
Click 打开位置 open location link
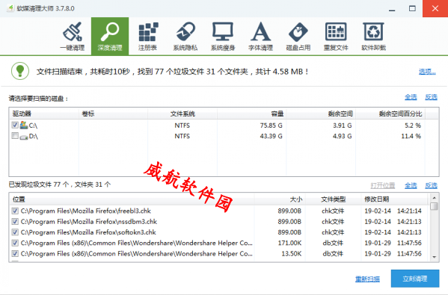coord(383,185)
